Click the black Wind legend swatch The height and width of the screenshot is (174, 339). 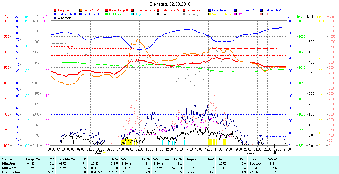click(x=158, y=14)
